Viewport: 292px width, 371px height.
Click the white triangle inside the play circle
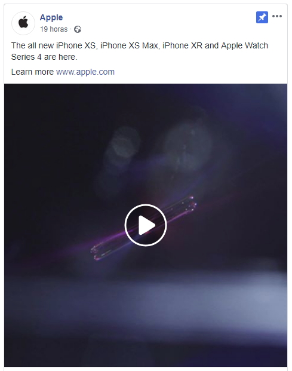146,225
